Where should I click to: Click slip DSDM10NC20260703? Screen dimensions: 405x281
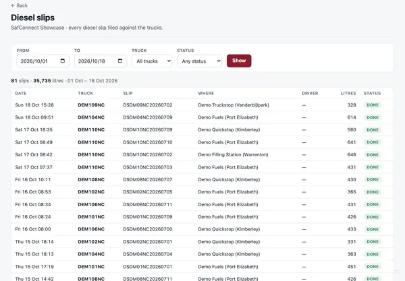(x=148, y=167)
